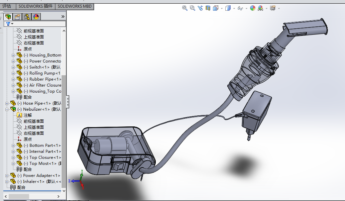Image resolution: width=345 pixels, height=201 pixels.
Task: Open the Hide/Show Items dropdown arrow
Action: [x=246, y=9]
